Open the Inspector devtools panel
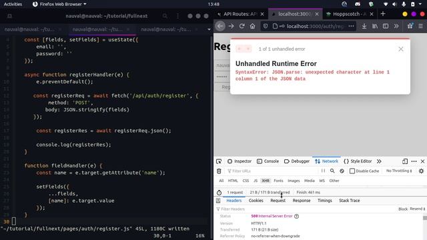The width and height of the screenshot is (427, 240). 240,161
